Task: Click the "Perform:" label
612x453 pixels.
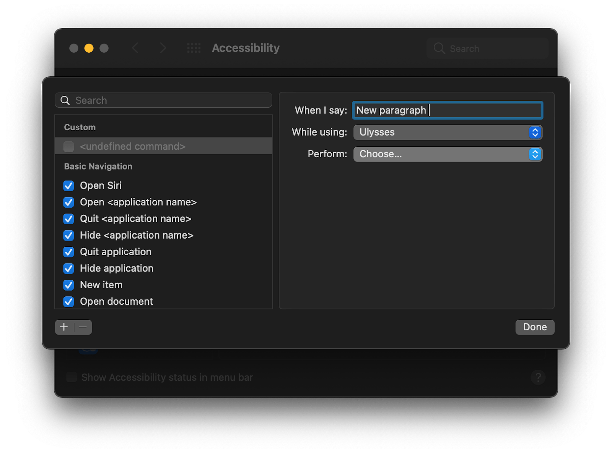Action: 327,154
